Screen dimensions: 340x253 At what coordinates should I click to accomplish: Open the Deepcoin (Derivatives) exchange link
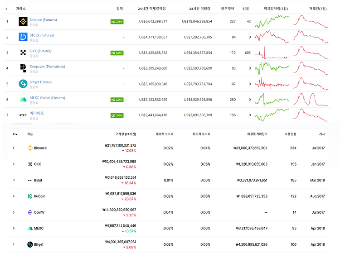[47, 67]
